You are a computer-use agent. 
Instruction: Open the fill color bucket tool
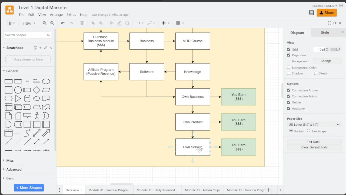point(111,23)
